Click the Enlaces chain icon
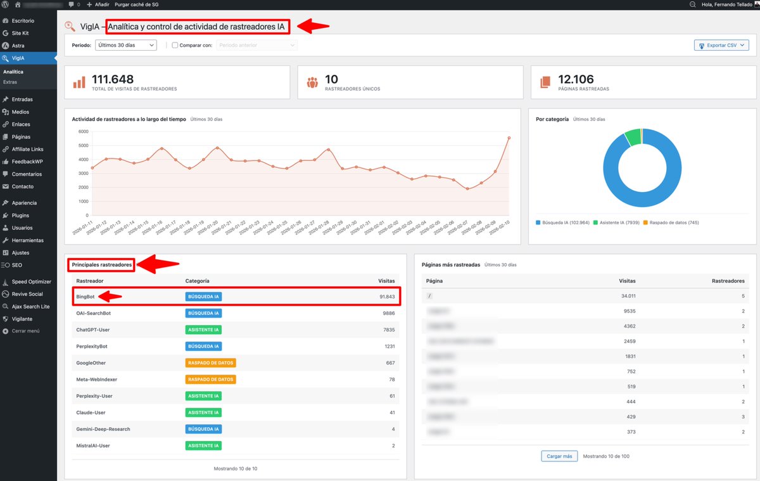This screenshot has height=481, width=760. (x=6, y=124)
